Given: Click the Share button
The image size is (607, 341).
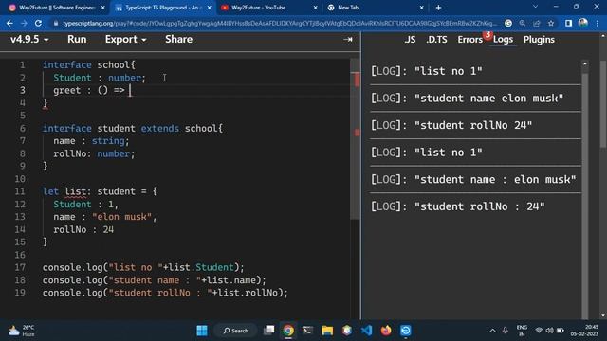Looking at the screenshot, I should pos(178,40).
